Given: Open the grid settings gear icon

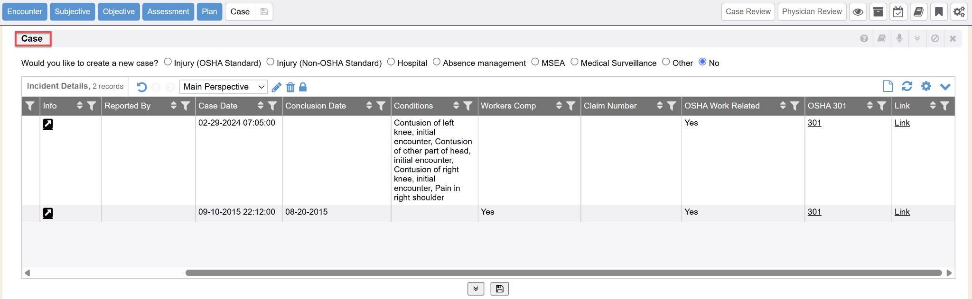Looking at the screenshot, I should [925, 86].
